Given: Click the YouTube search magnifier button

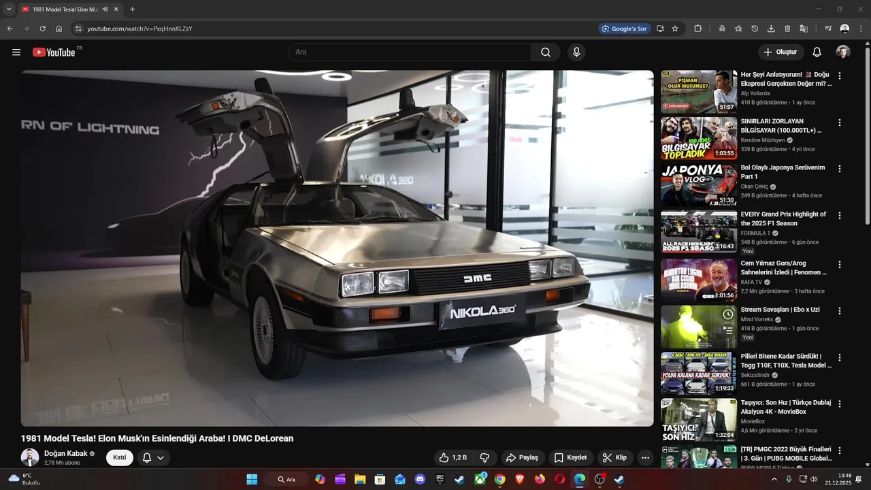Looking at the screenshot, I should (546, 52).
